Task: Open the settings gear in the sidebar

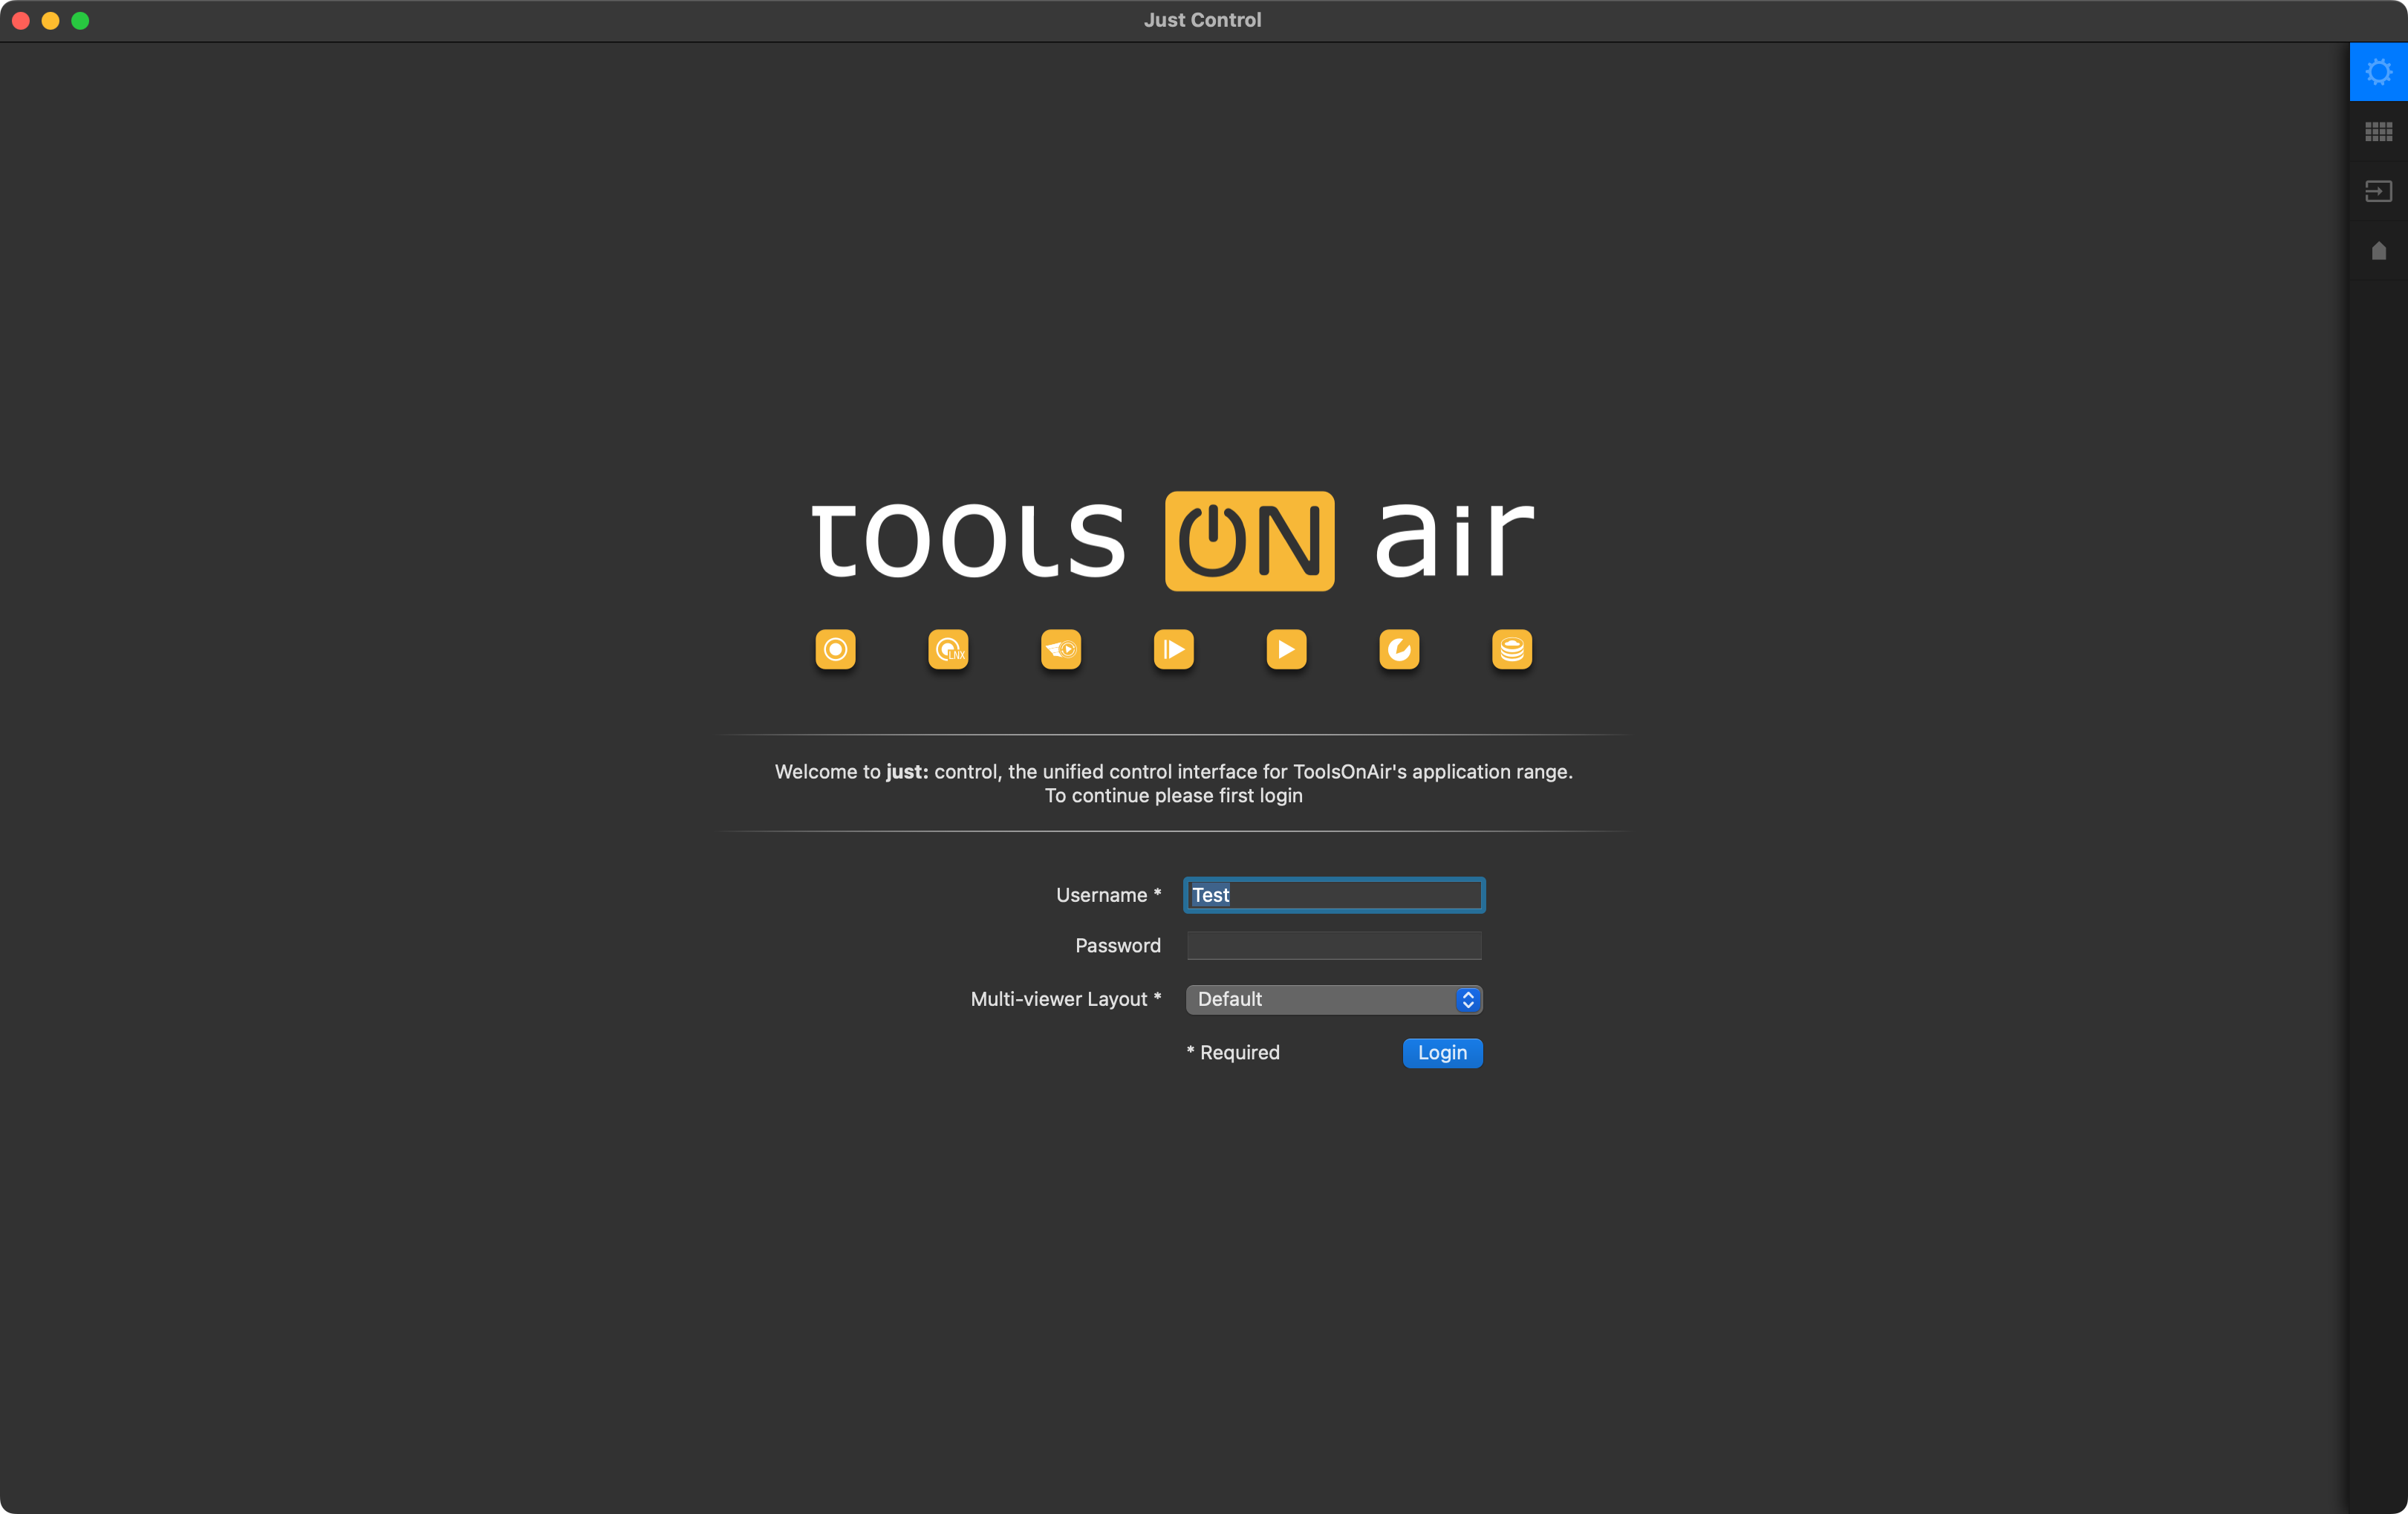Action: pos(2378,72)
